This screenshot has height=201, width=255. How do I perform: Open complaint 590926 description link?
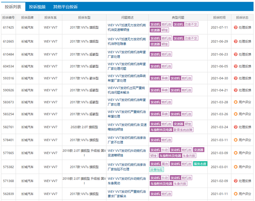[126, 90]
